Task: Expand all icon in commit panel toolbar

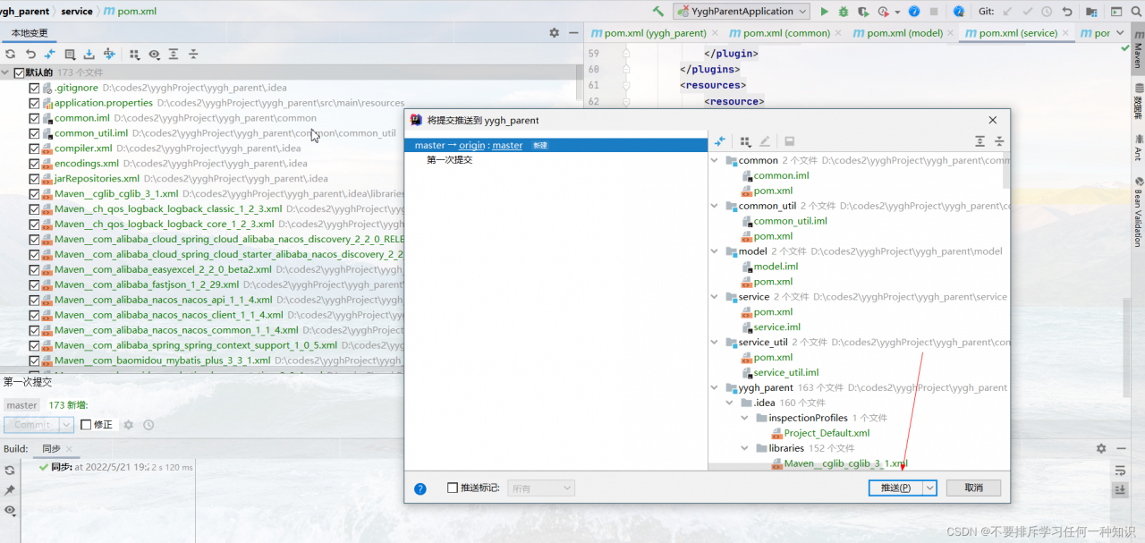Action: [174, 55]
